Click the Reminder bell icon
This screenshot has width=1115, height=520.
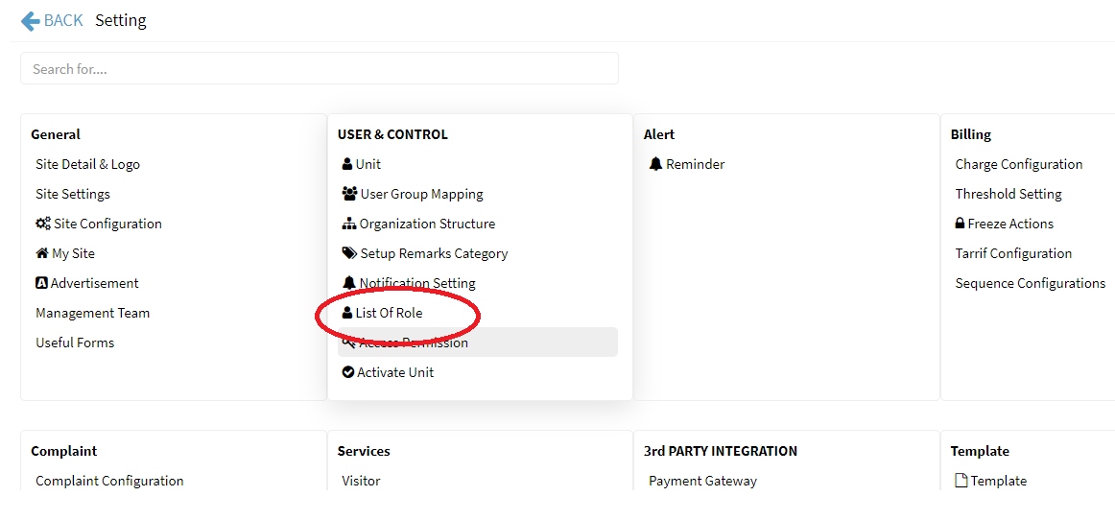tap(655, 164)
